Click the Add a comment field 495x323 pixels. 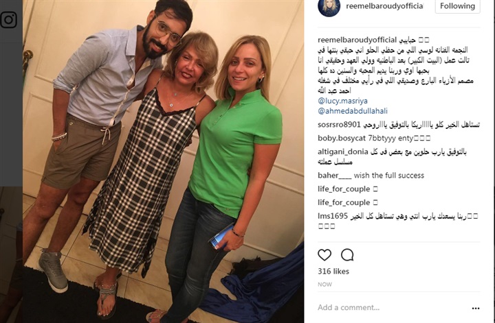pos(391,307)
